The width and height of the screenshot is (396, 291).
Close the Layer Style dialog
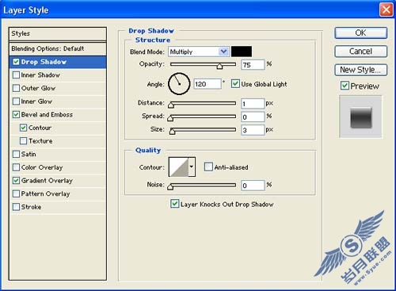pos(386,10)
